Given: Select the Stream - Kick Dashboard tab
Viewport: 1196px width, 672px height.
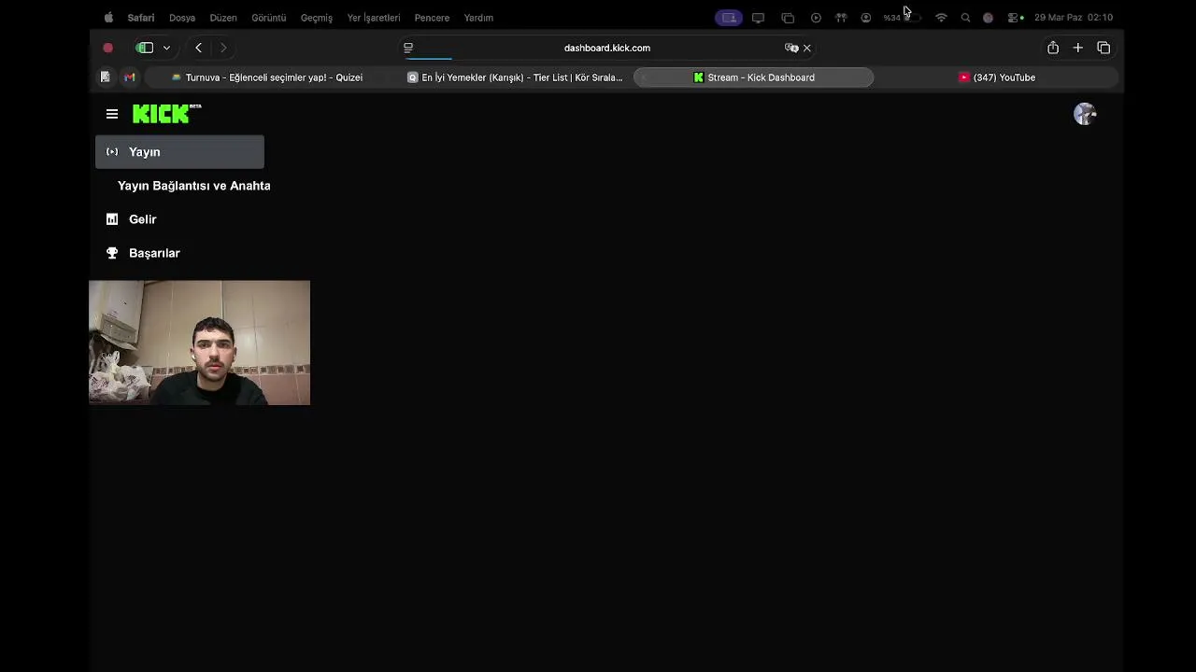Looking at the screenshot, I should click(753, 77).
